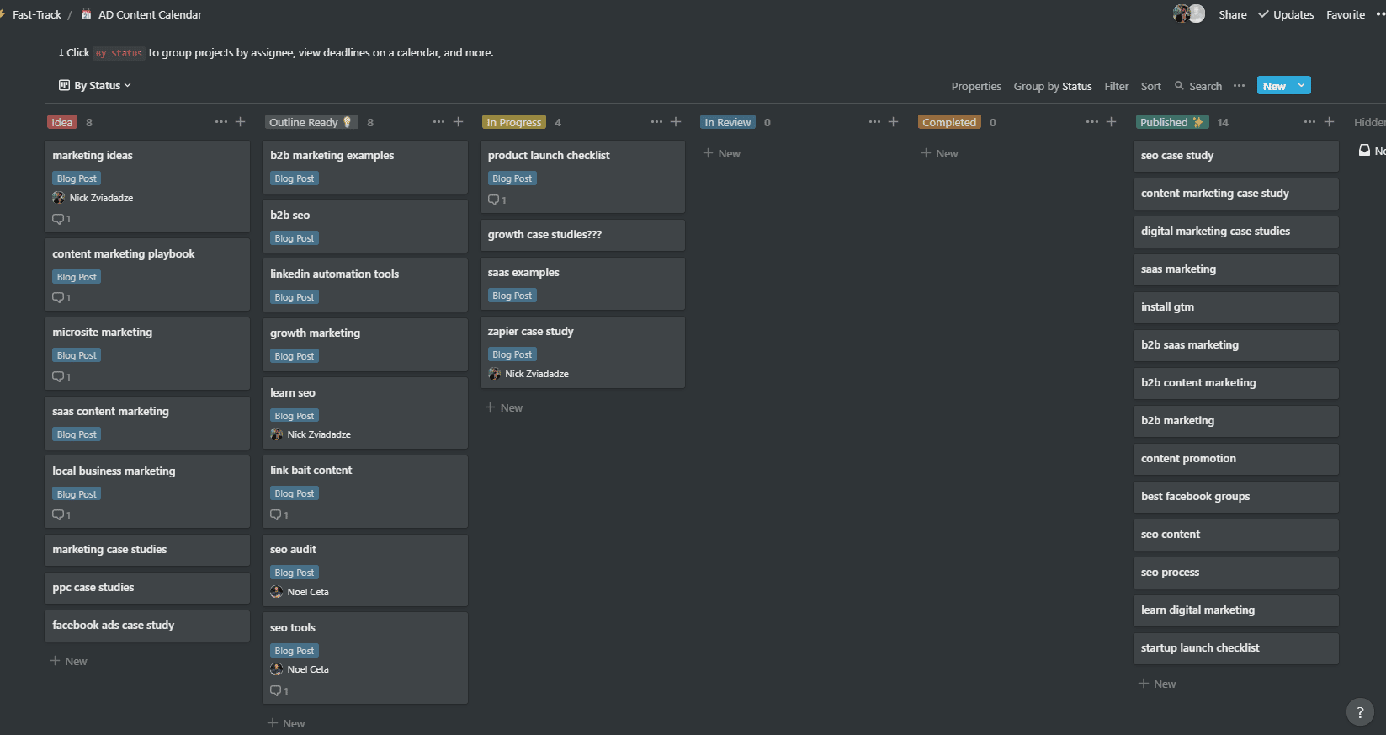1386x735 pixels.
Task: Add a card with Idea column plus icon
Action: [x=240, y=122]
